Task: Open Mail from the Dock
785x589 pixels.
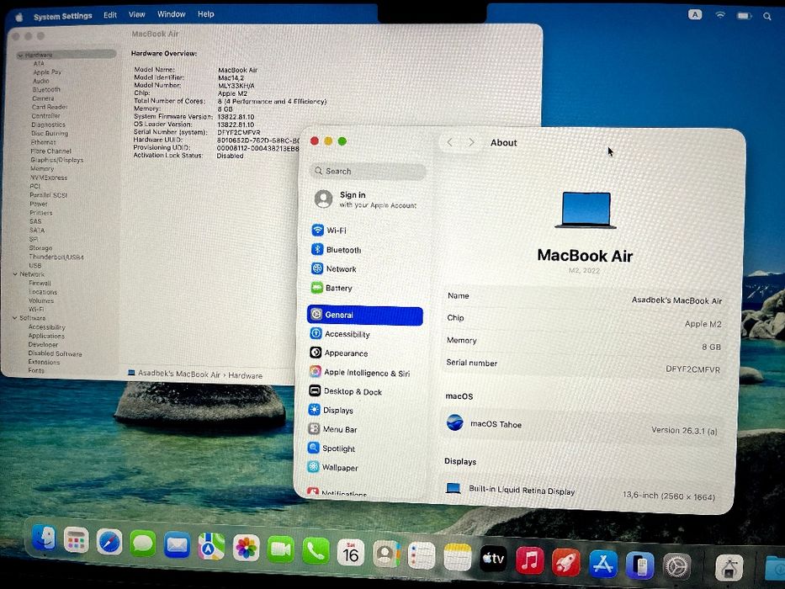Action: tap(177, 545)
